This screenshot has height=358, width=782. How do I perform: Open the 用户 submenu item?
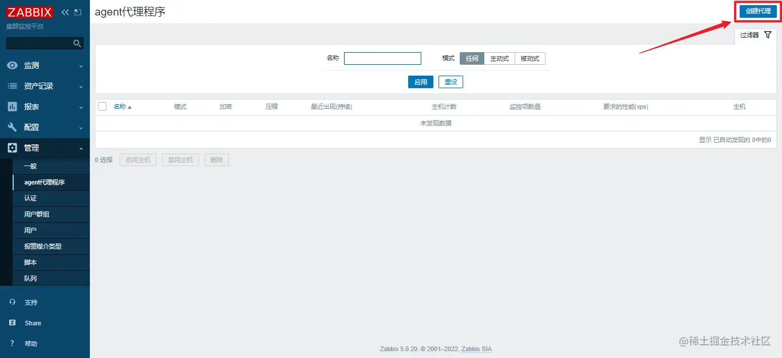tap(51, 230)
